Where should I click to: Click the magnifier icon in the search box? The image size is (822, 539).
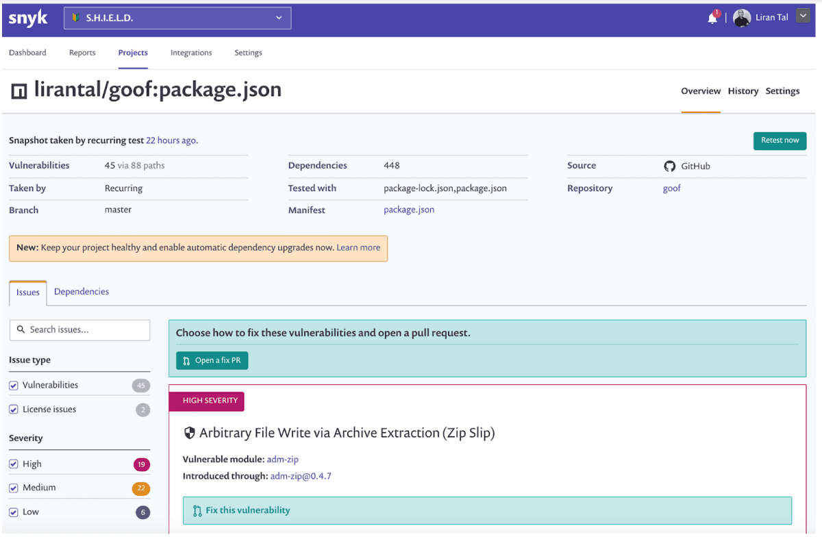pos(21,329)
